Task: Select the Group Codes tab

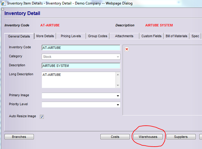Action: [97, 36]
